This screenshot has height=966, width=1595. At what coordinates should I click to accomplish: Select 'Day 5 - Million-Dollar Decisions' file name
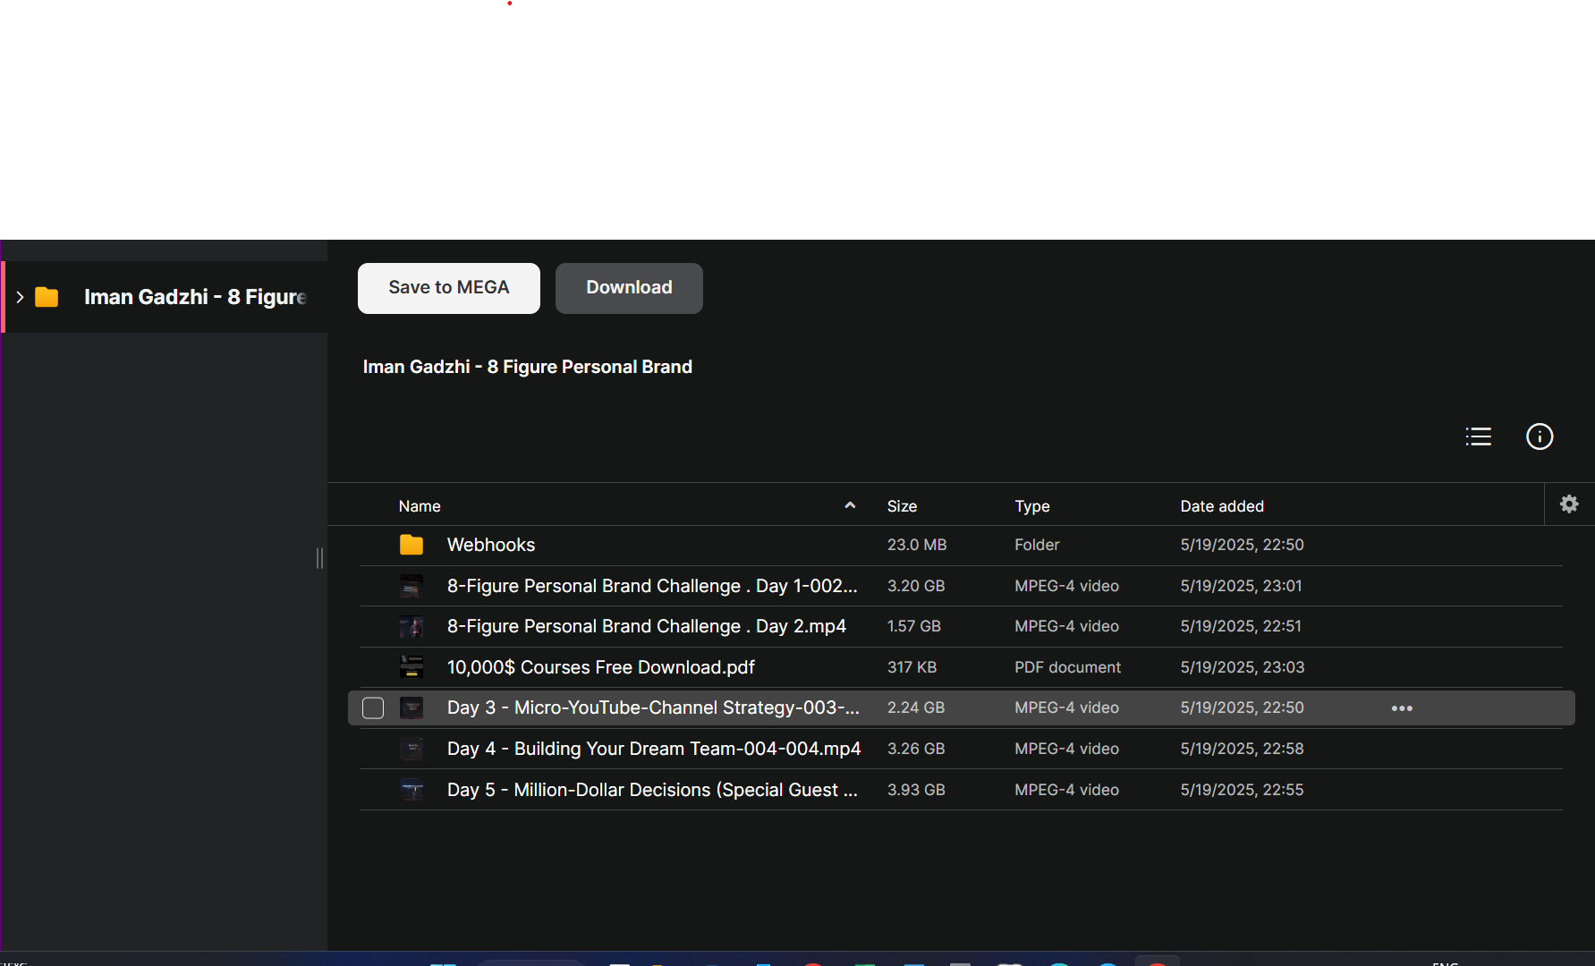click(x=652, y=790)
